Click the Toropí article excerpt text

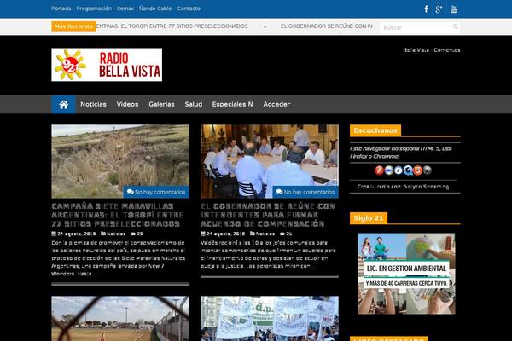click(x=119, y=258)
